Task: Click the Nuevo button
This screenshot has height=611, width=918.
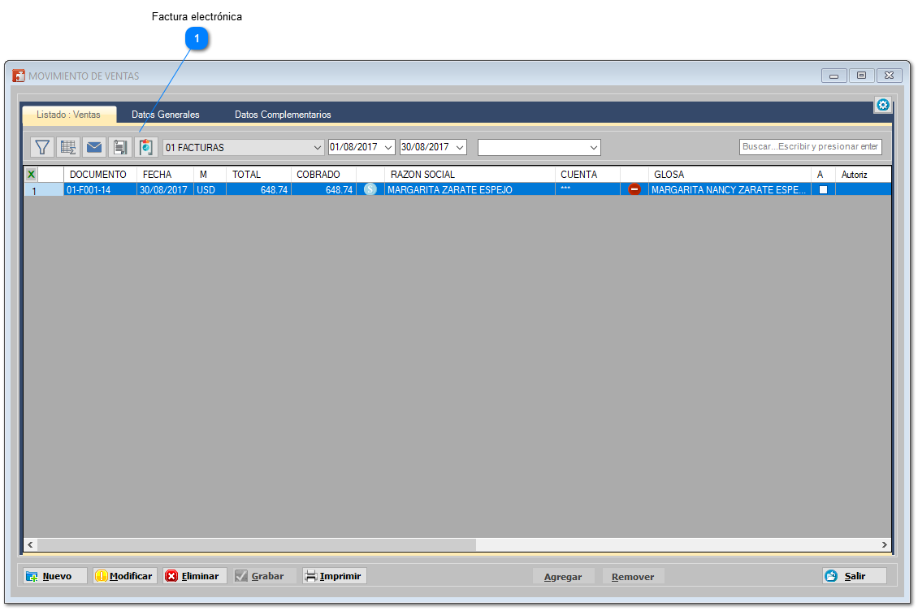Action: pyautogui.click(x=55, y=576)
